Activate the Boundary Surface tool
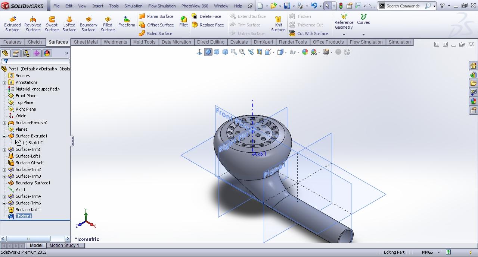 tap(89, 24)
